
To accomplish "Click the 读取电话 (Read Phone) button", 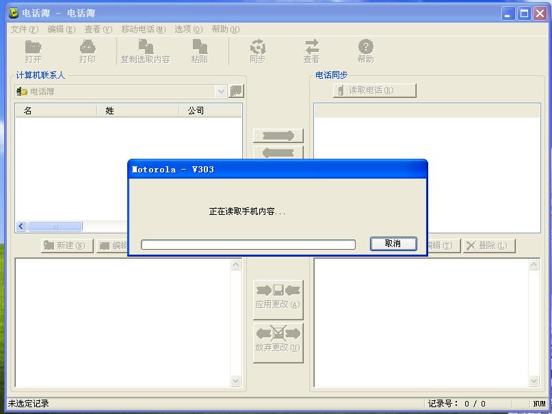I will click(374, 90).
